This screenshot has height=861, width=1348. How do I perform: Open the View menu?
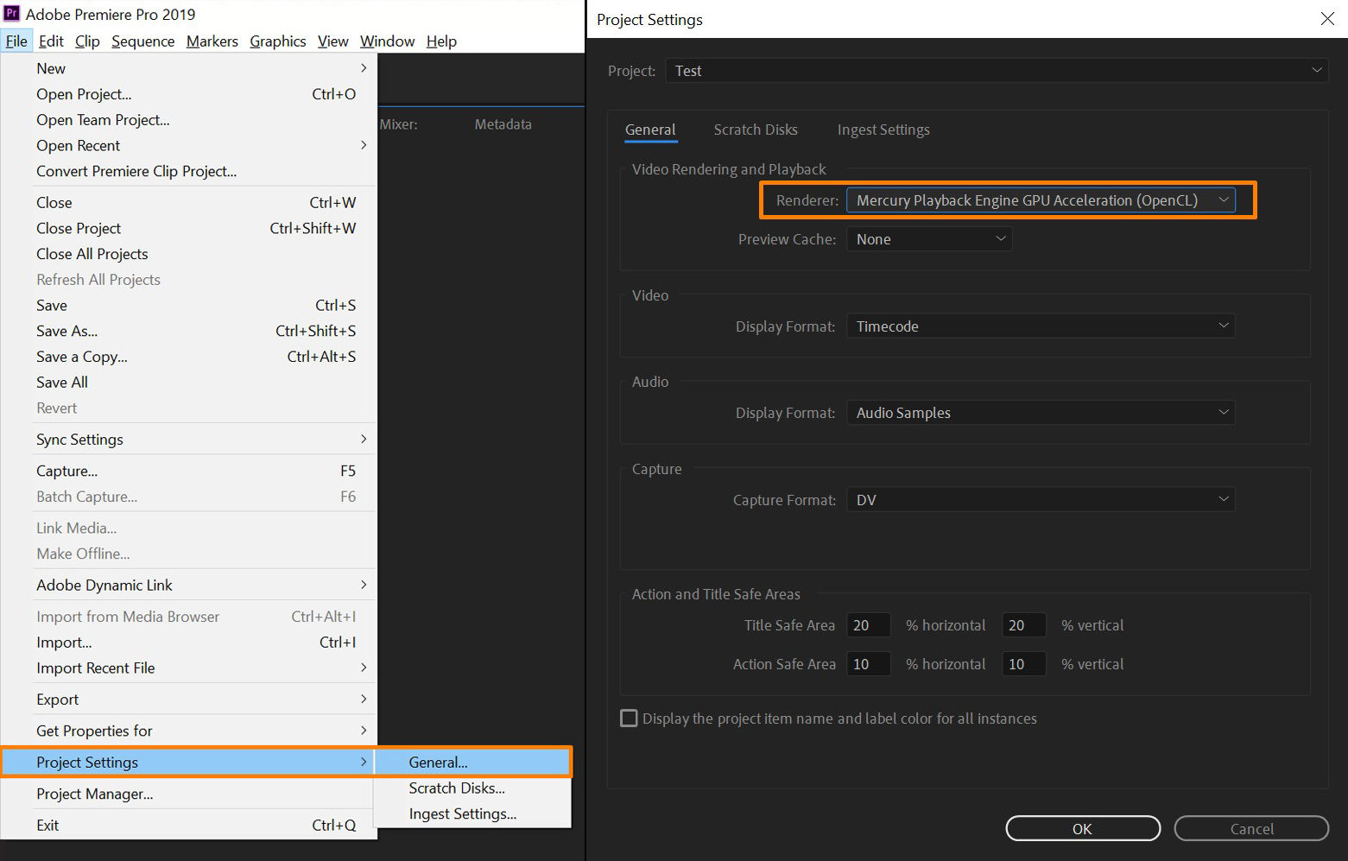coord(333,41)
